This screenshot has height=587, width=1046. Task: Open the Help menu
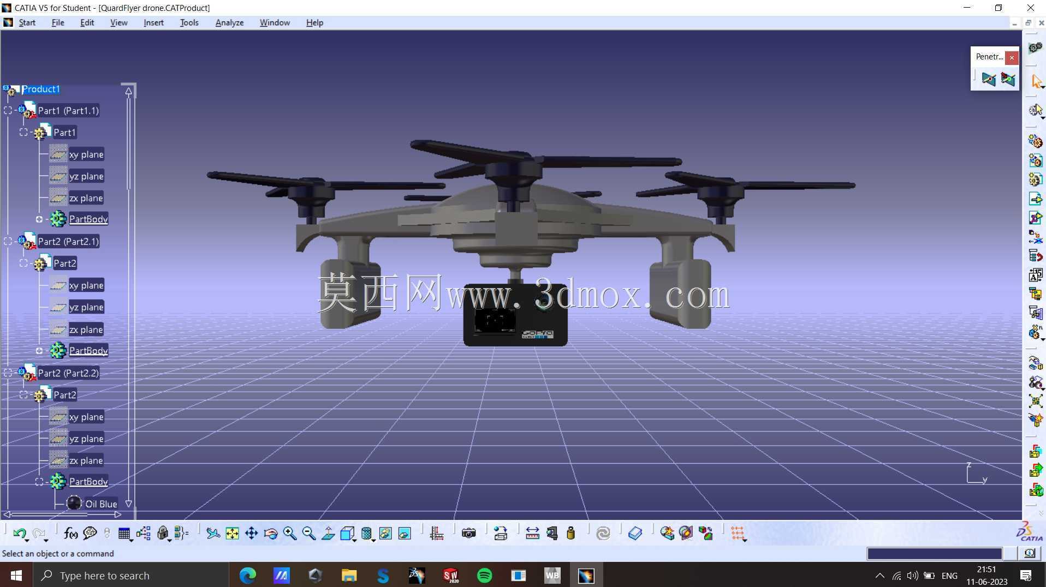[314, 22]
